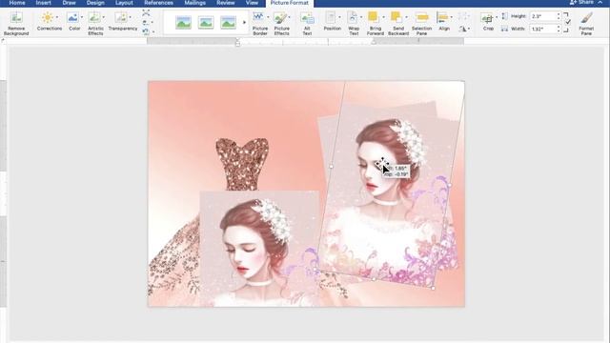Click the Rotate objects icon
610x343 pixels.
[462, 30]
